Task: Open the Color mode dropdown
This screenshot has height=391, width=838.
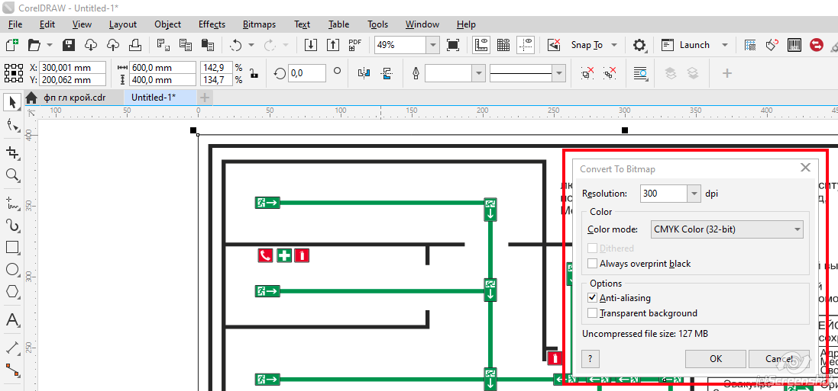Action: (x=726, y=229)
